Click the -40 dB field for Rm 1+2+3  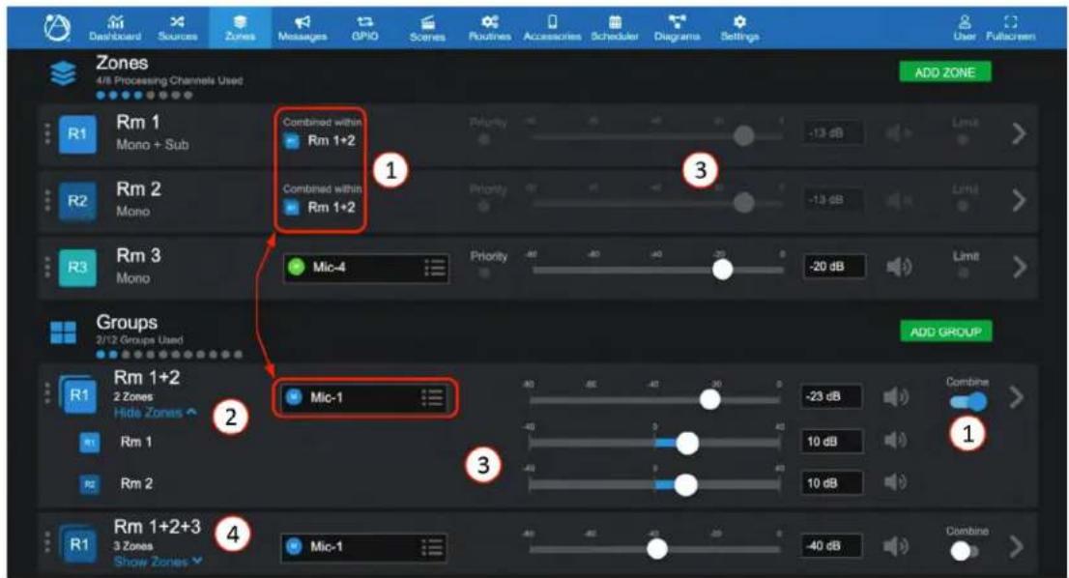[x=831, y=546]
